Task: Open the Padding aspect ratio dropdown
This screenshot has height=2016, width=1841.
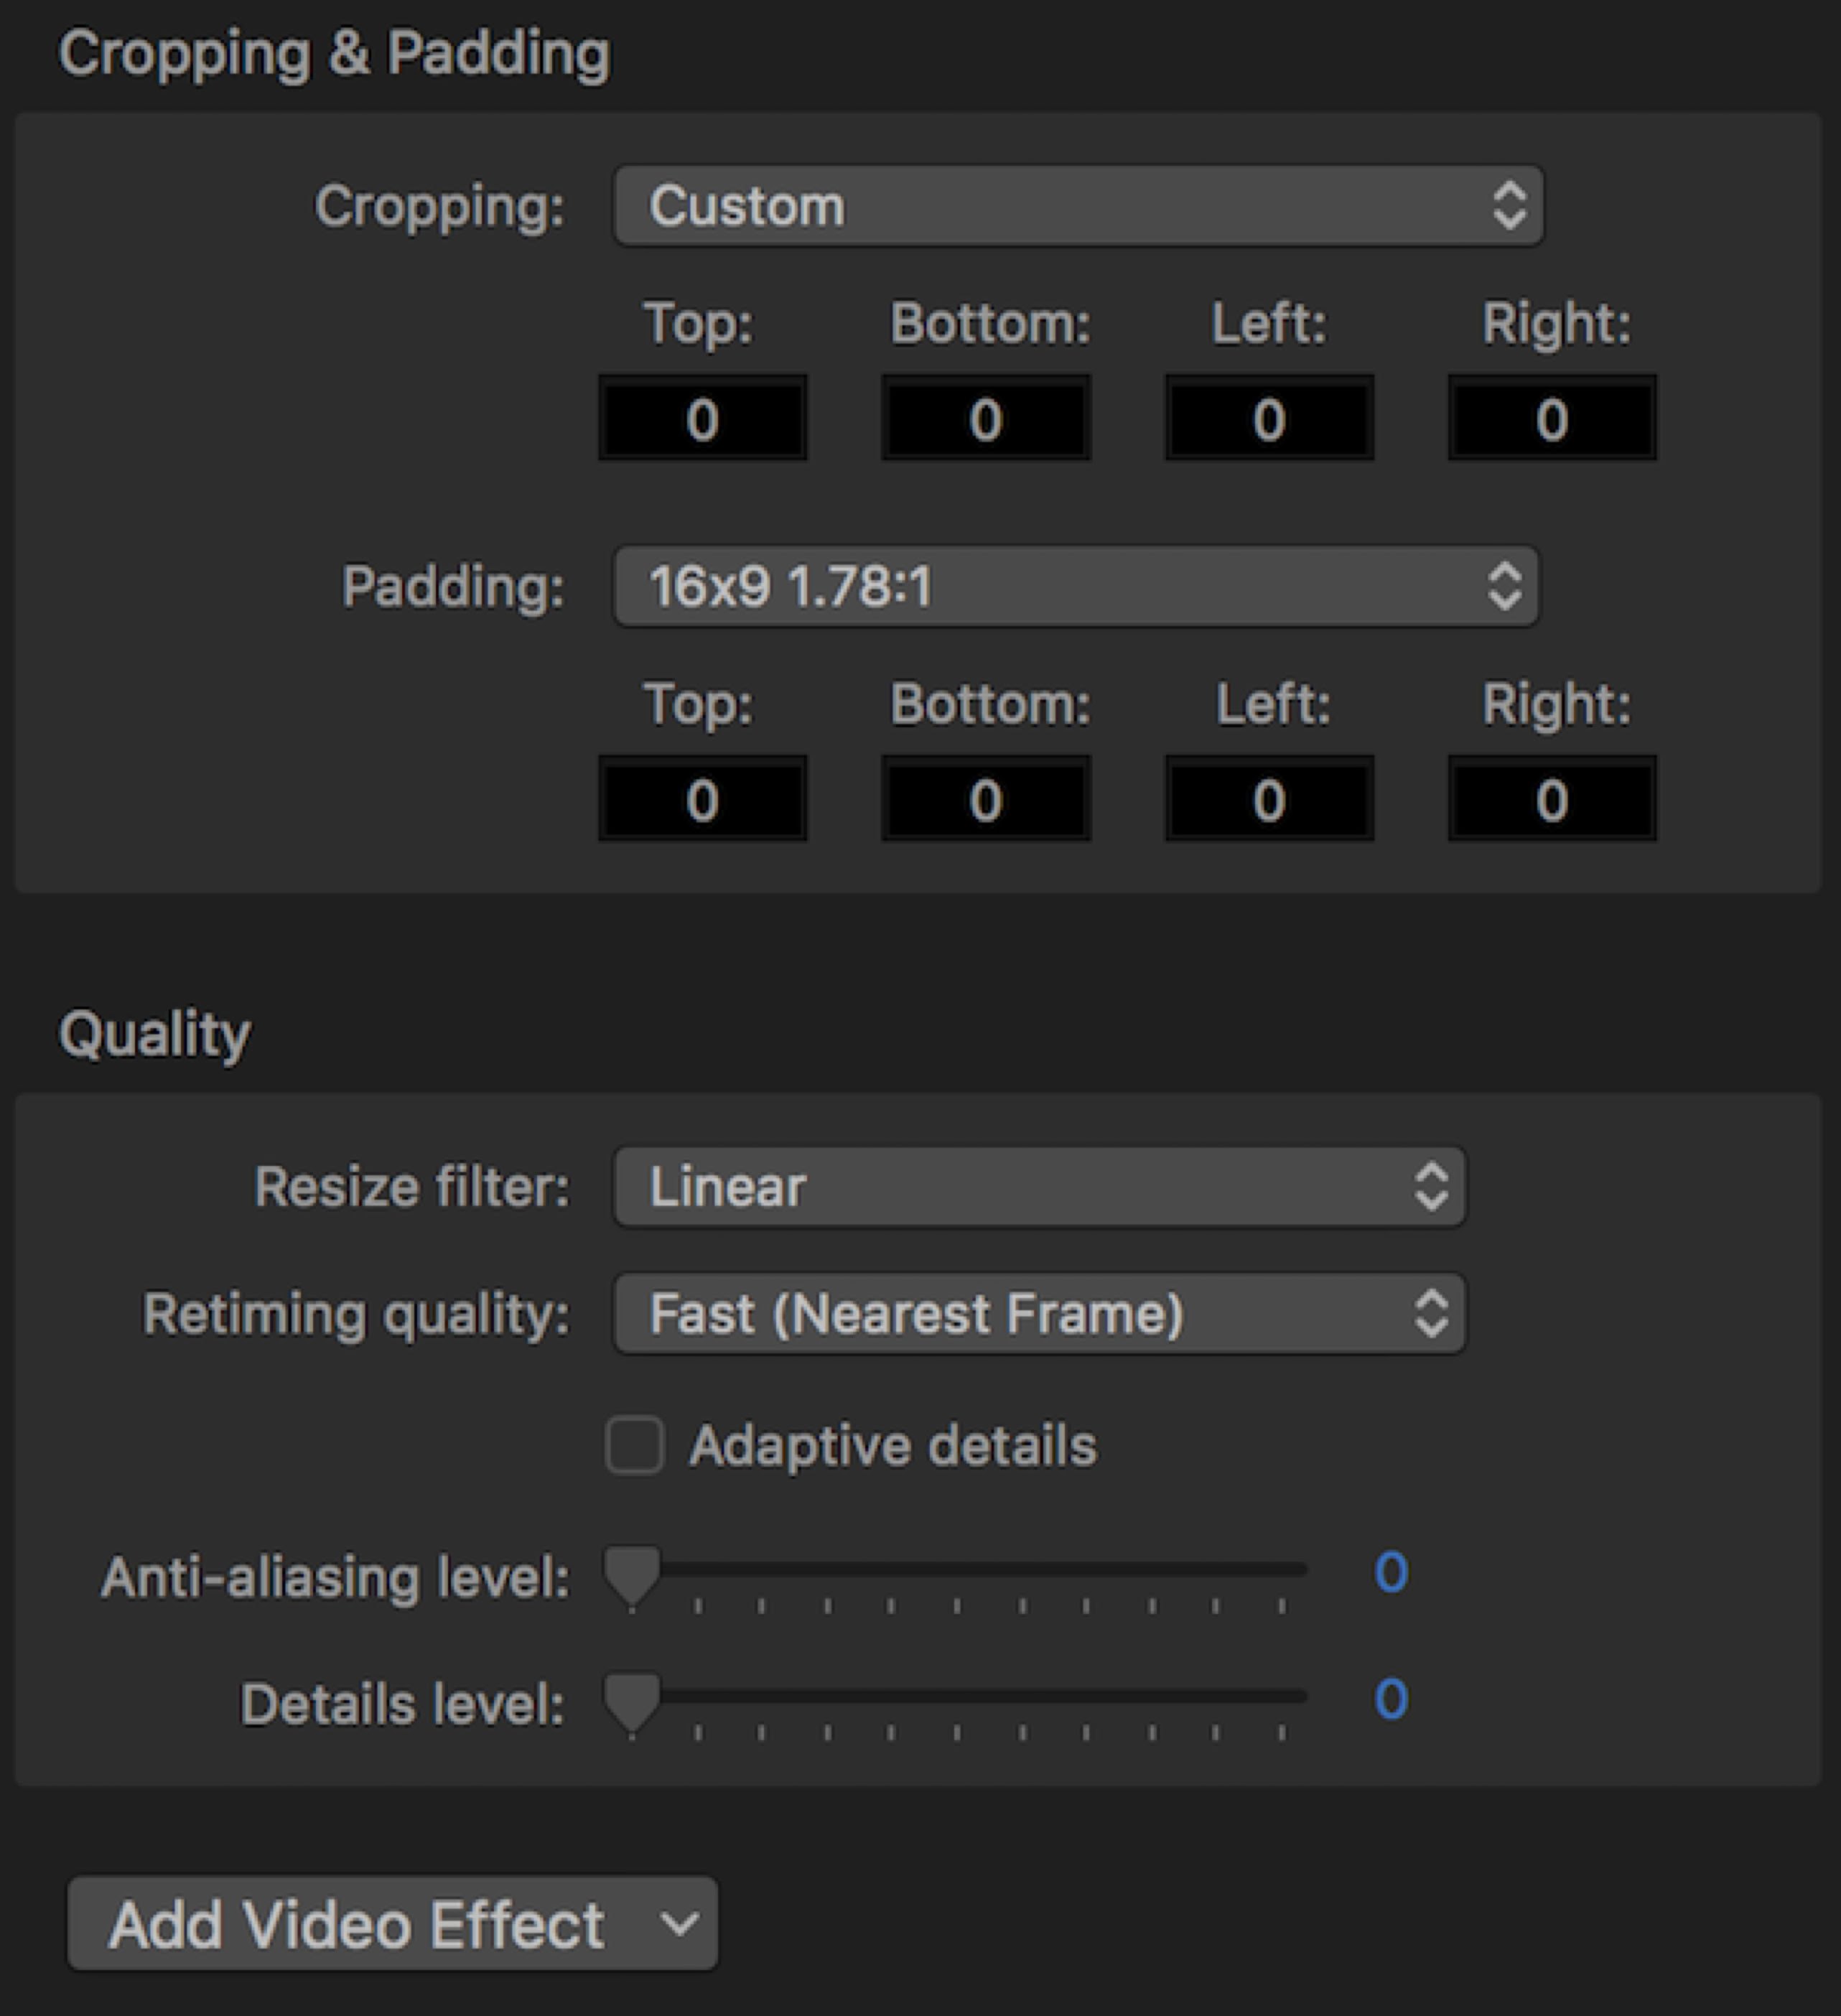Action: tap(1075, 586)
